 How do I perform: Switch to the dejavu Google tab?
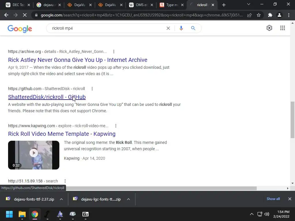tap(48, 5)
